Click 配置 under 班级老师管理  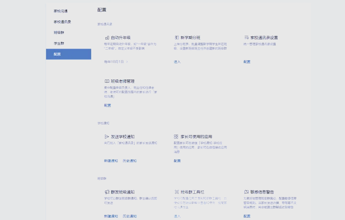click(107, 105)
